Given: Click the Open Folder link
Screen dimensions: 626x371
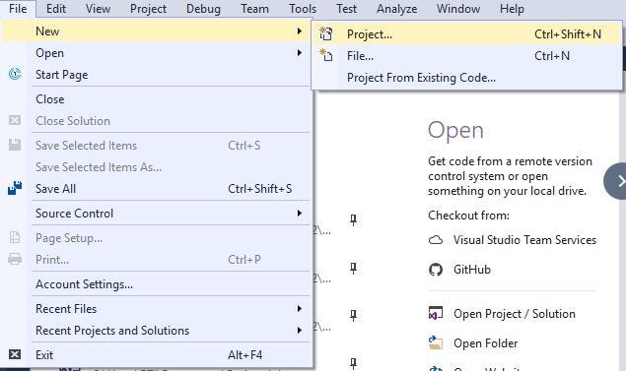Looking at the screenshot, I should click(485, 343).
